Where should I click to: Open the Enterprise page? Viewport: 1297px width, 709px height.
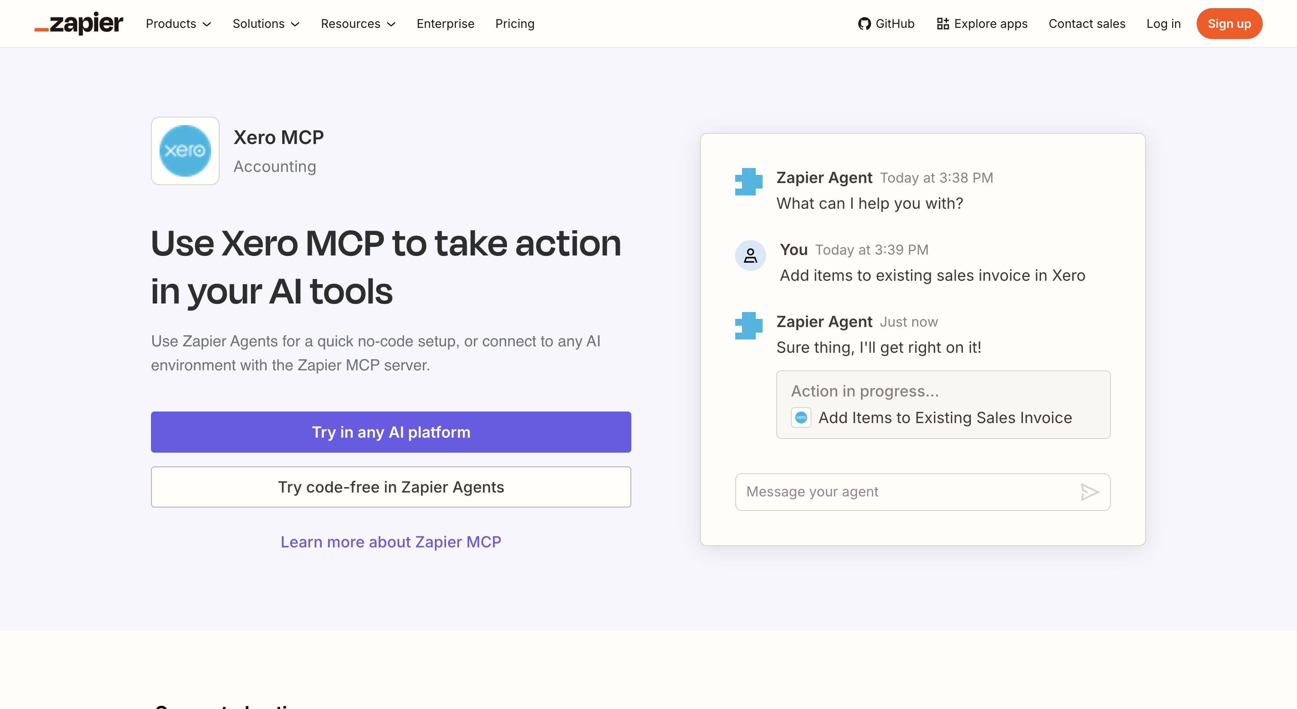pyautogui.click(x=445, y=24)
